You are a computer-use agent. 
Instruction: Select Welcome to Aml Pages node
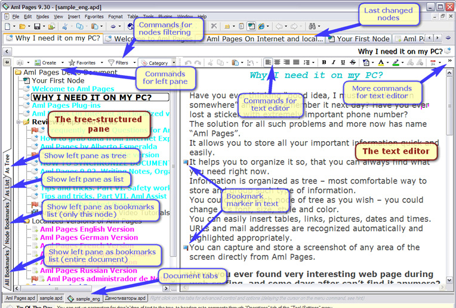click(73, 89)
